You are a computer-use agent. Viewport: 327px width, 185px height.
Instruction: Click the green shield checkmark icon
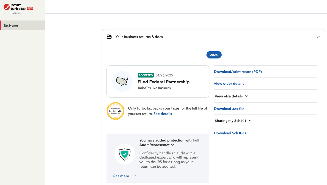point(124,154)
